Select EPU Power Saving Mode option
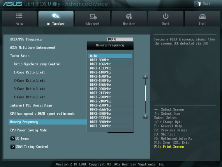The width and height of the screenshot is (222, 167). click(28, 130)
